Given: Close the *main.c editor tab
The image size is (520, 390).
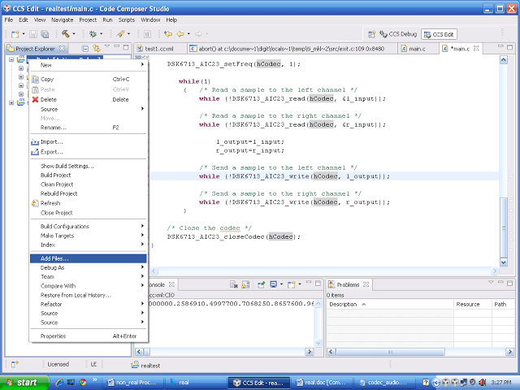Looking at the screenshot, I should 476,49.
